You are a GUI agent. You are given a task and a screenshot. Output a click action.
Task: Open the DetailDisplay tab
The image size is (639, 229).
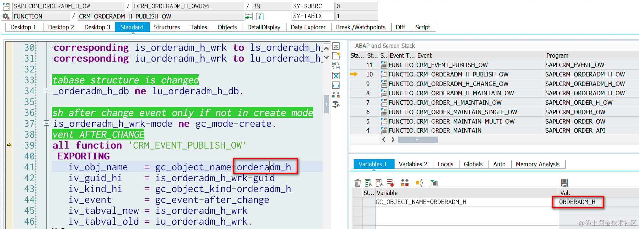click(264, 27)
